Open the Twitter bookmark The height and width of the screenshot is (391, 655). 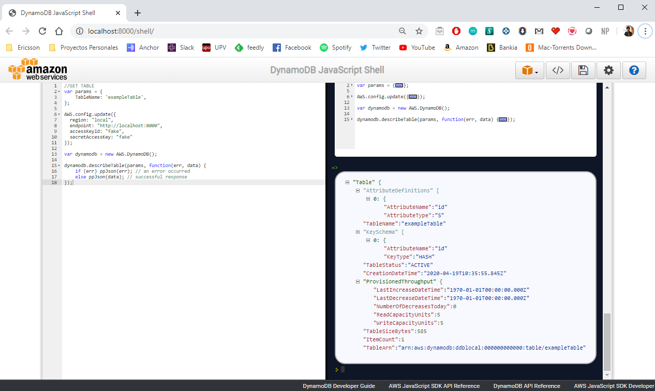pyautogui.click(x=376, y=48)
